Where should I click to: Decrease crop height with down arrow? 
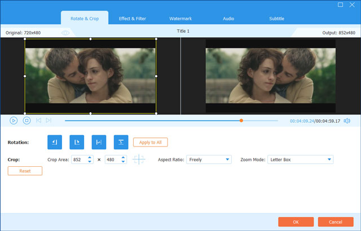coord(123,162)
